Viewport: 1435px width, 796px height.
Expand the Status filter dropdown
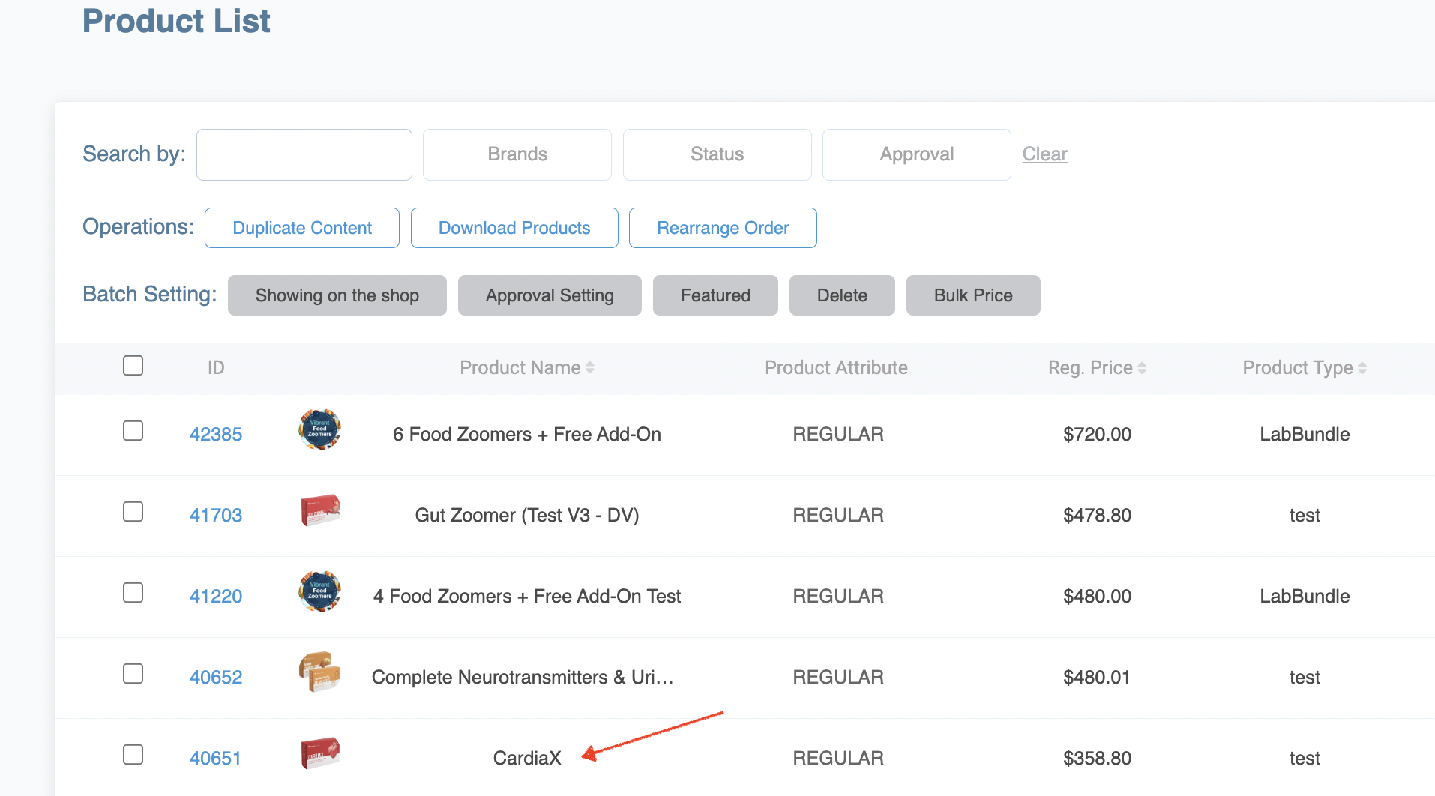(x=717, y=154)
